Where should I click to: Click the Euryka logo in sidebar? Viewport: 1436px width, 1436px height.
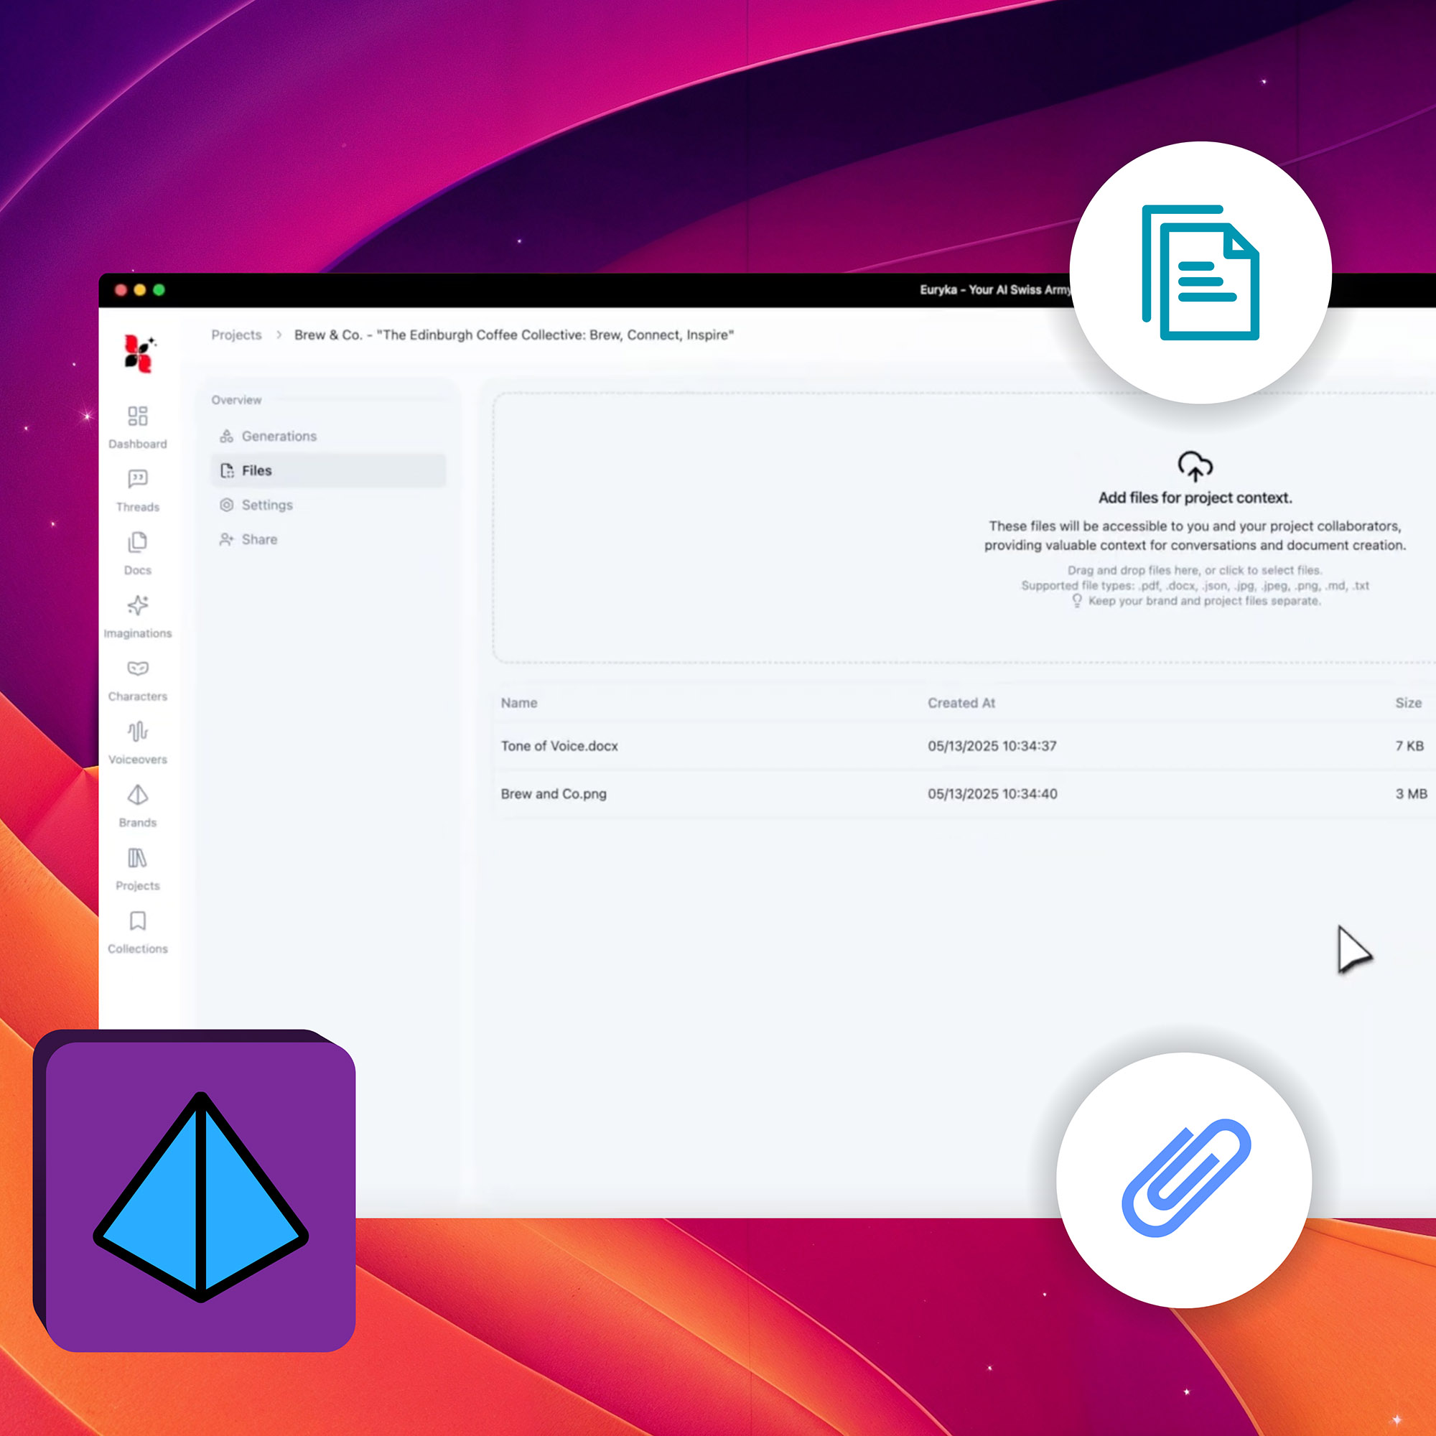coord(139,353)
